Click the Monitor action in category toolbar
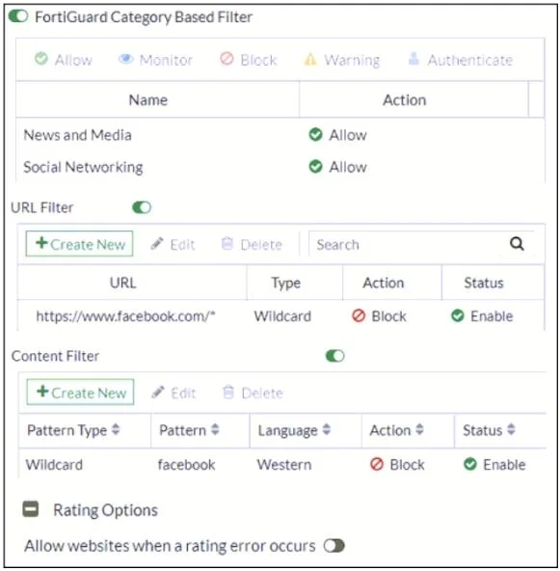 (156, 60)
